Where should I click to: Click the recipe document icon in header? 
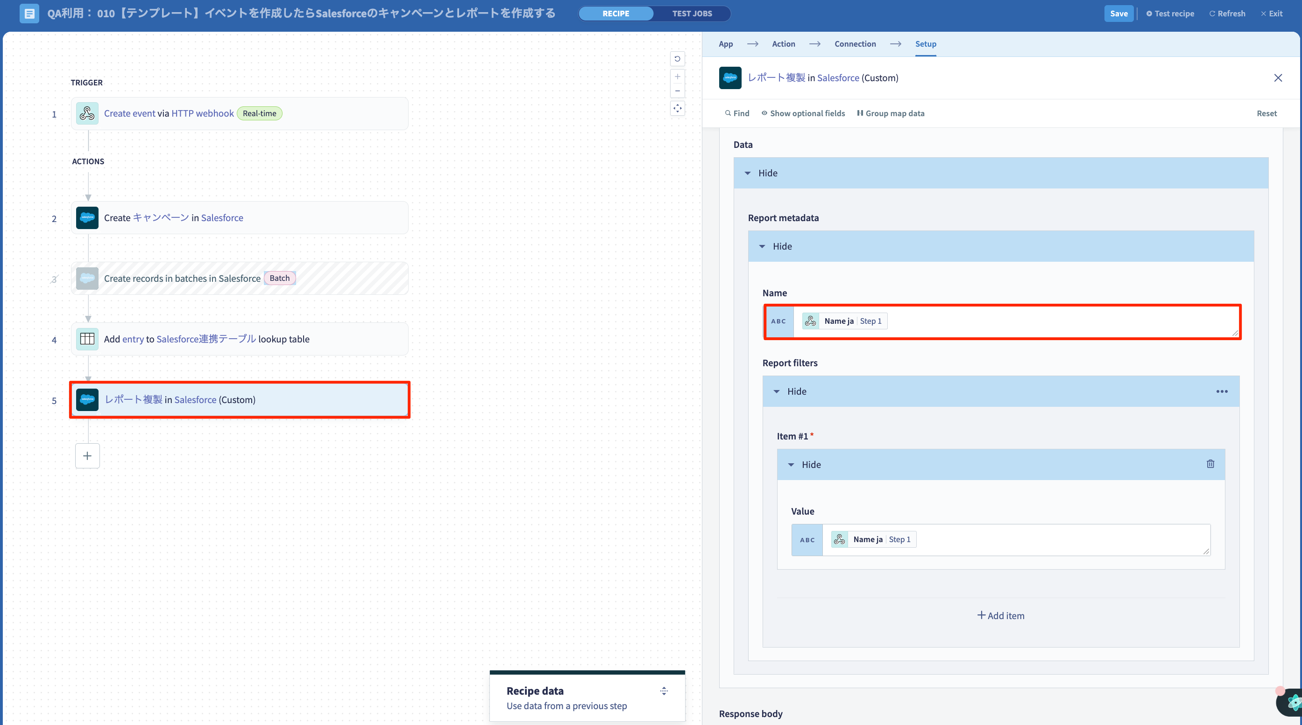pos(29,13)
